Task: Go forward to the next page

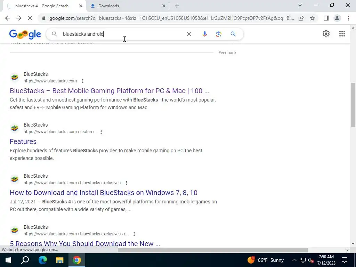Action: [x=19, y=18]
